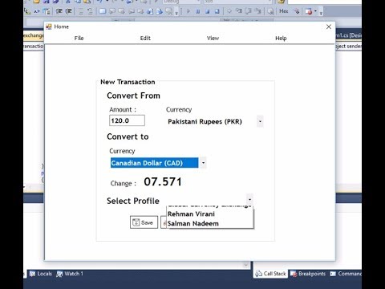
Task: Click Step Over icon in debug toolbar
Action: pos(249,11)
